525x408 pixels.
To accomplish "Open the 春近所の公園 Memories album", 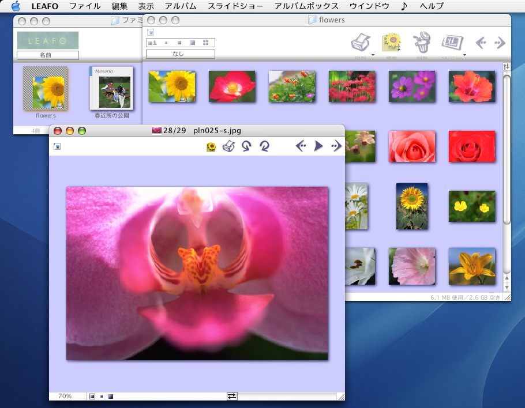I will [112, 89].
